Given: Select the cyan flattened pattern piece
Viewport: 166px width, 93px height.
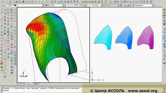Looking at the screenshot, I should click(104, 37).
